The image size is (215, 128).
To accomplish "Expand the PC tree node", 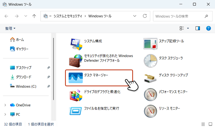I will [5, 114].
